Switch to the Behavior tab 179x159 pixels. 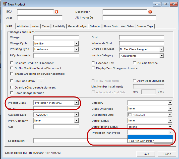tap(95, 26)
